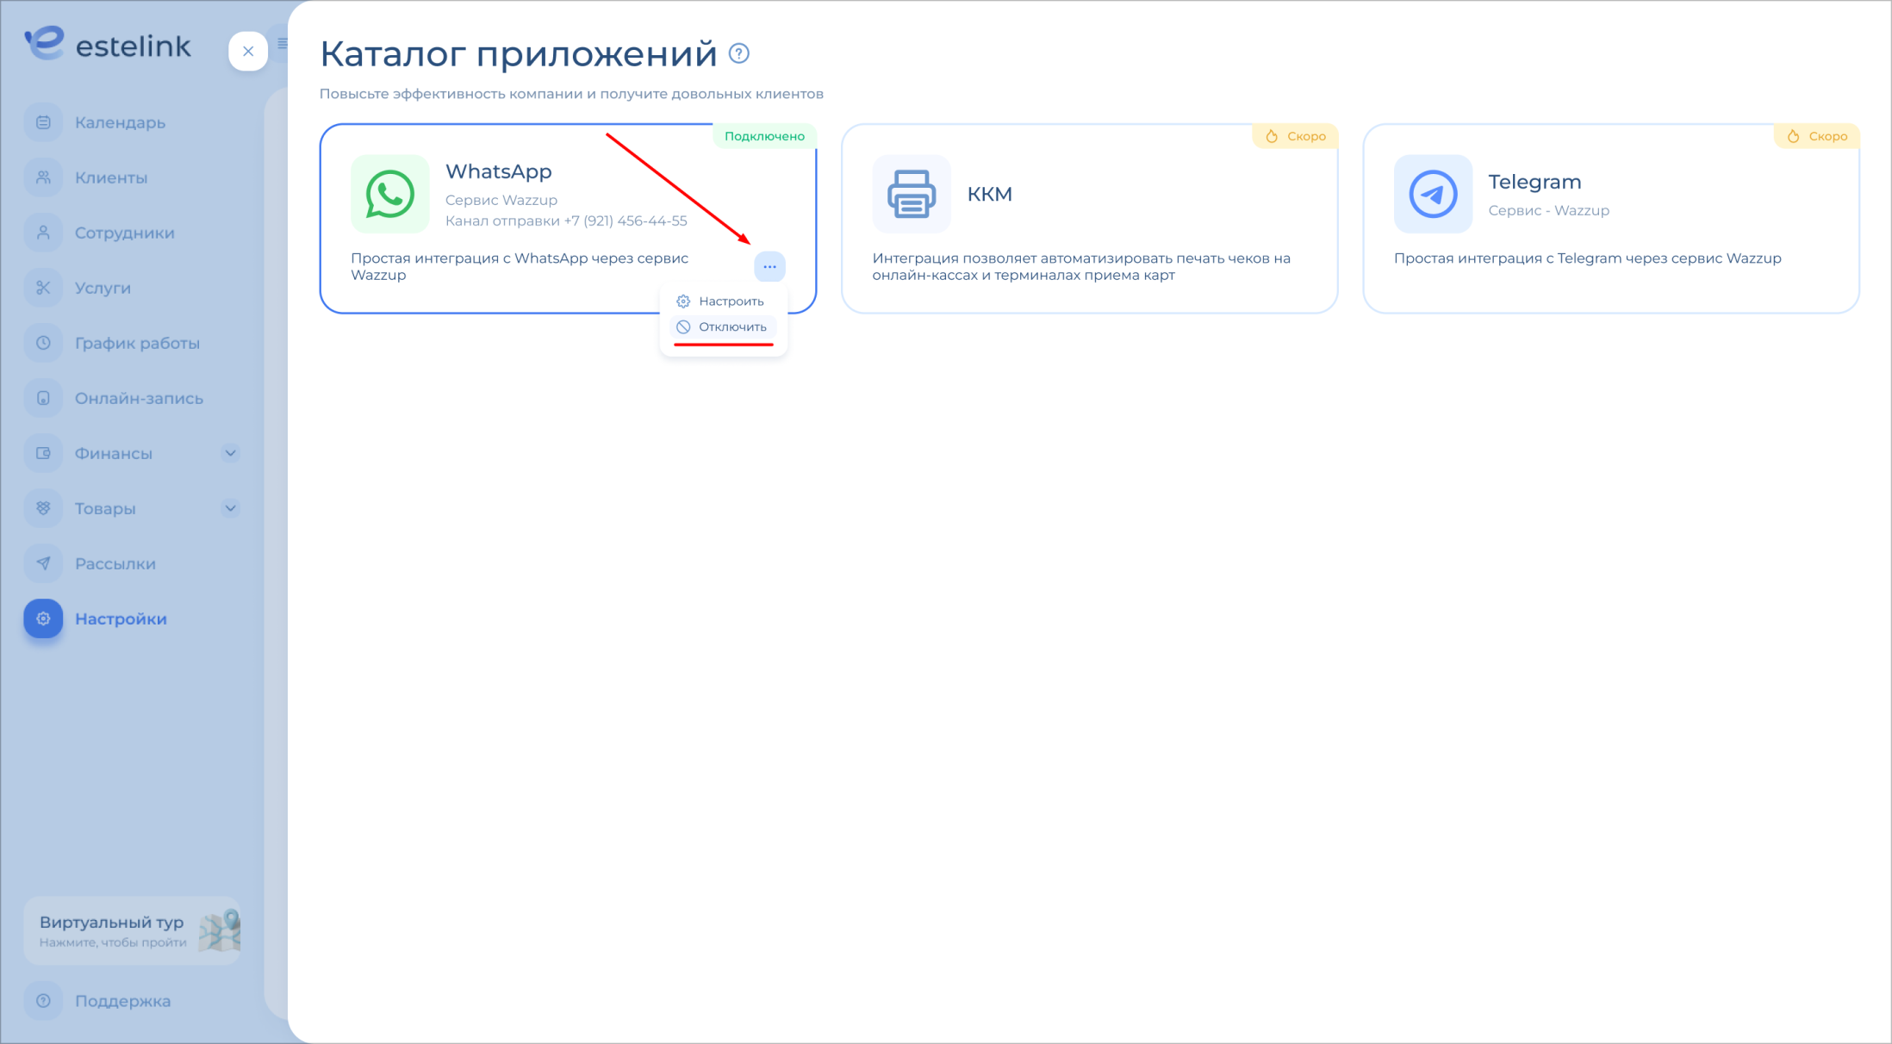
Task: Click the gear icon next to Настроить
Action: click(683, 301)
